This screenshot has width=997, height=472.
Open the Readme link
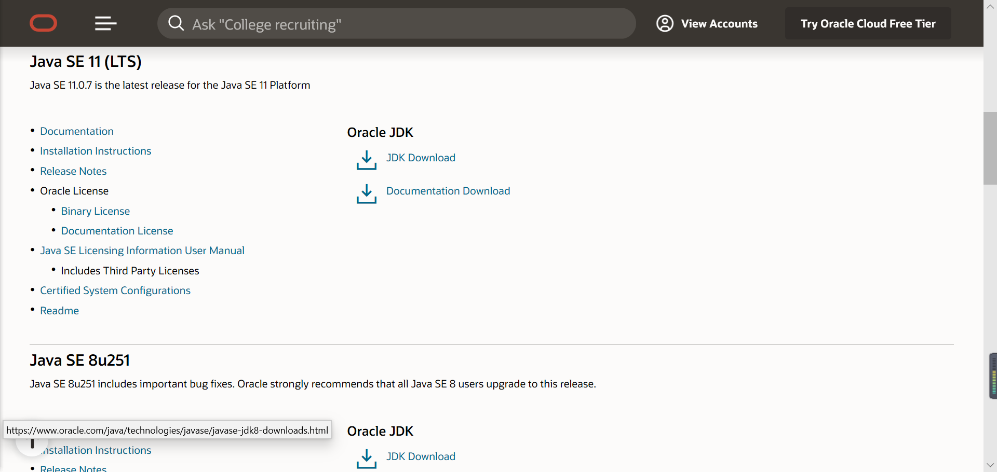pos(60,311)
